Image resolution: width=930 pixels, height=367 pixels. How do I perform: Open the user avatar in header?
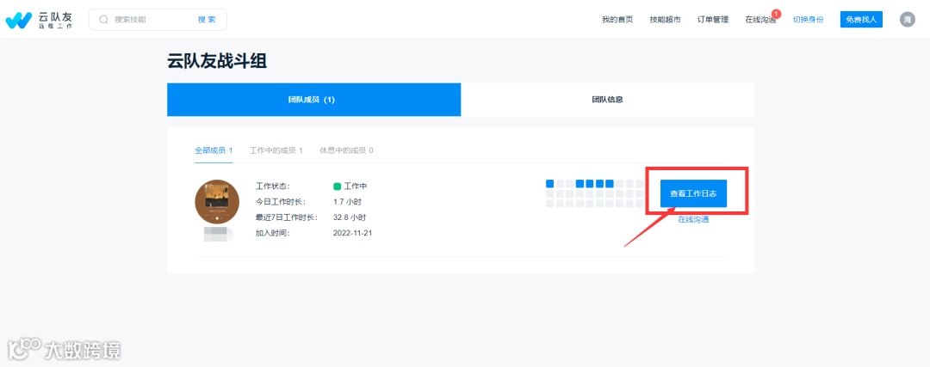tap(908, 20)
